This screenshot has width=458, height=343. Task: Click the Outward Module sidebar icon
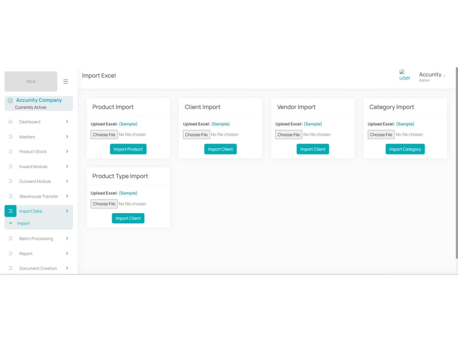point(10,181)
